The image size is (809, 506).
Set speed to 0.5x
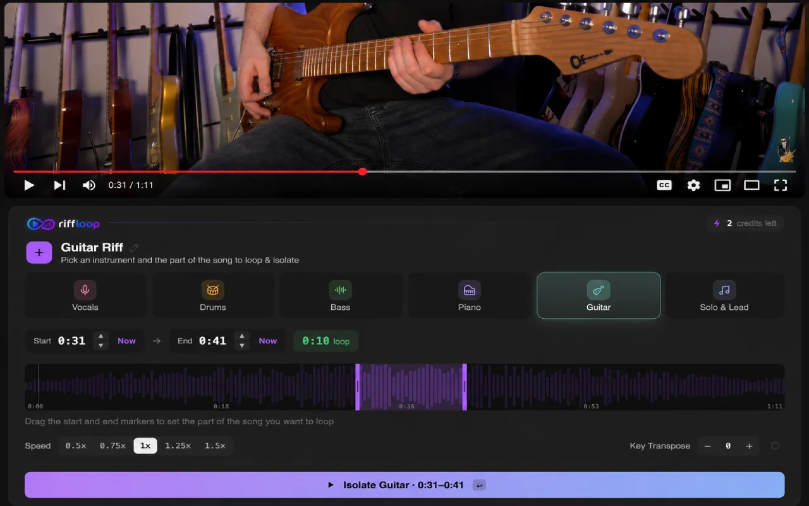tap(75, 446)
